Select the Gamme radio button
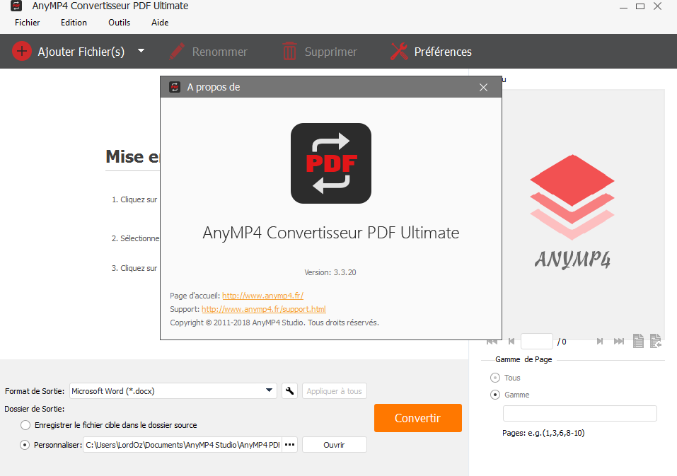 pyautogui.click(x=494, y=395)
